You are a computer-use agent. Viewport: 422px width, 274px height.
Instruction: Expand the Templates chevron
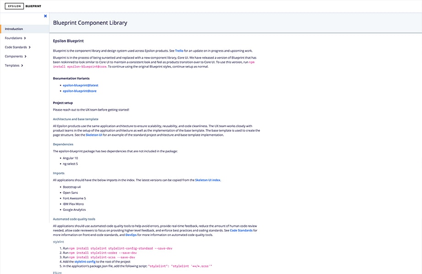[x=22, y=65]
